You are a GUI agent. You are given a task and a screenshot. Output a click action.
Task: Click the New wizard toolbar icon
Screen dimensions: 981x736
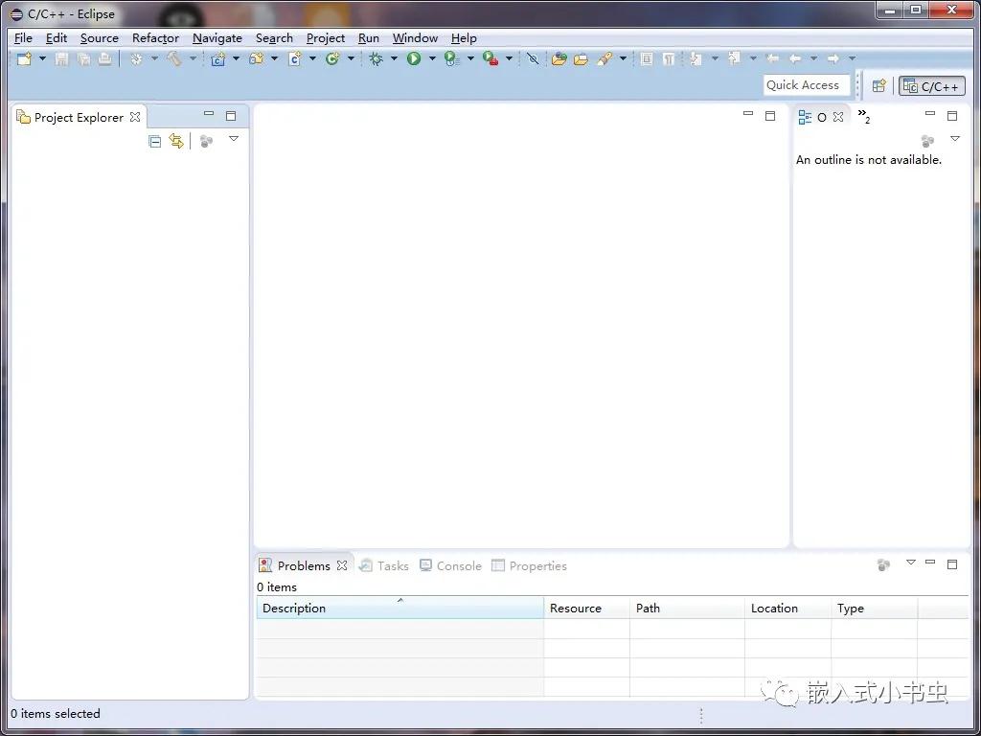(24, 58)
